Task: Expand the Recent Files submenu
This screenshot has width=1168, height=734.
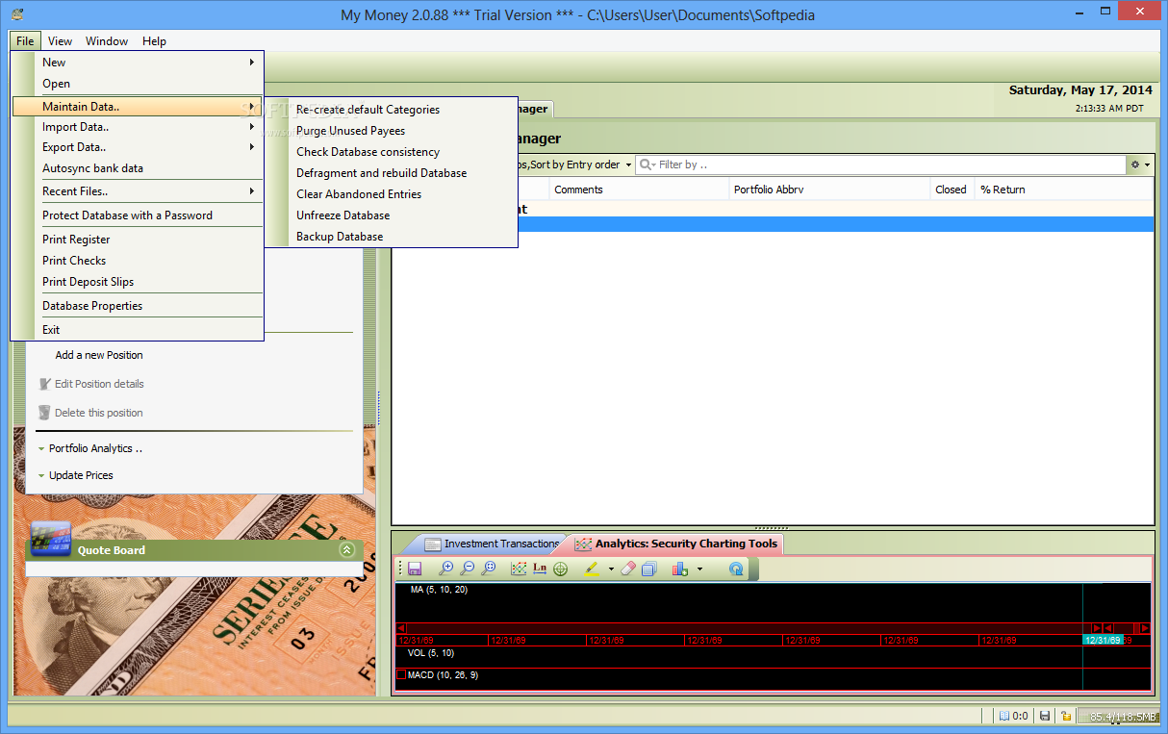Action: (138, 191)
